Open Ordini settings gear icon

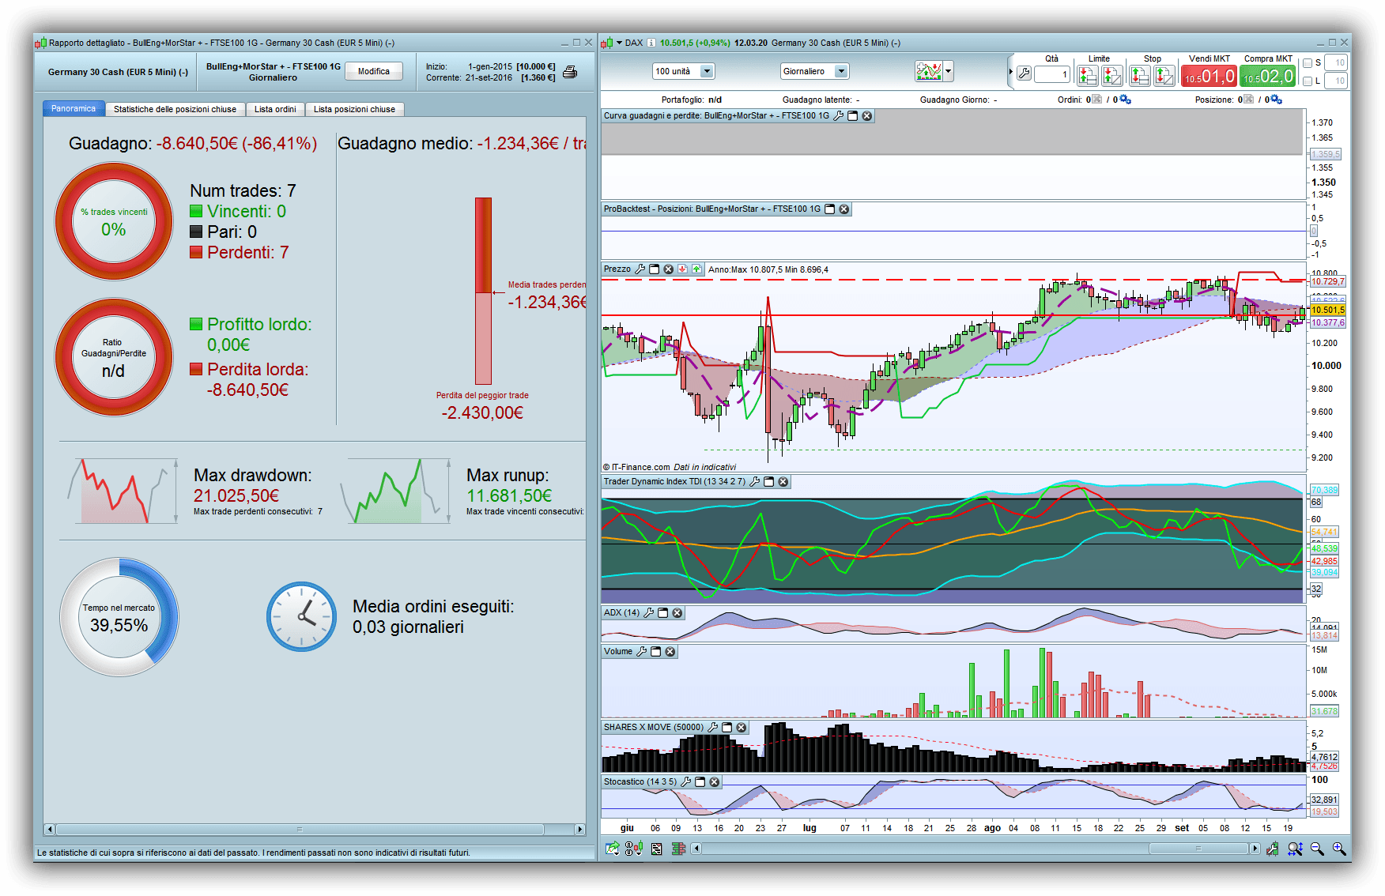coord(1125,100)
